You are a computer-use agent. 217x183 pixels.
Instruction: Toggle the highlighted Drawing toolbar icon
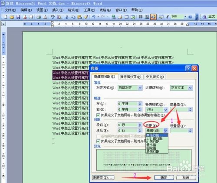153,17
